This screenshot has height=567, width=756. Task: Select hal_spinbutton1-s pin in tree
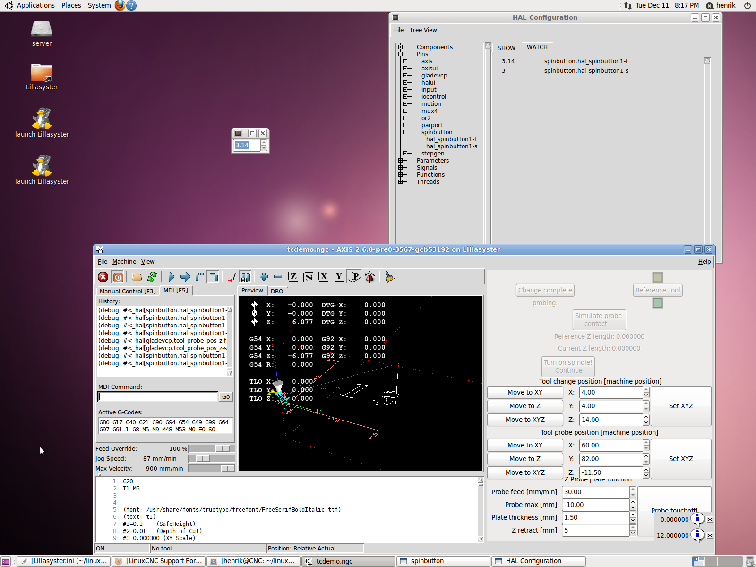click(452, 146)
